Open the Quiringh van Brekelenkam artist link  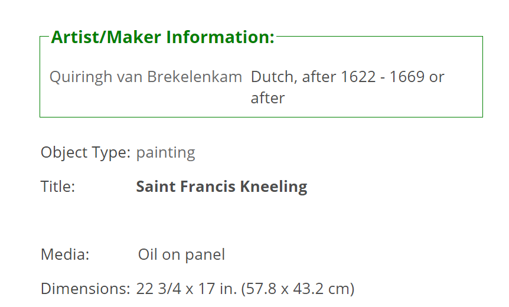tap(146, 77)
